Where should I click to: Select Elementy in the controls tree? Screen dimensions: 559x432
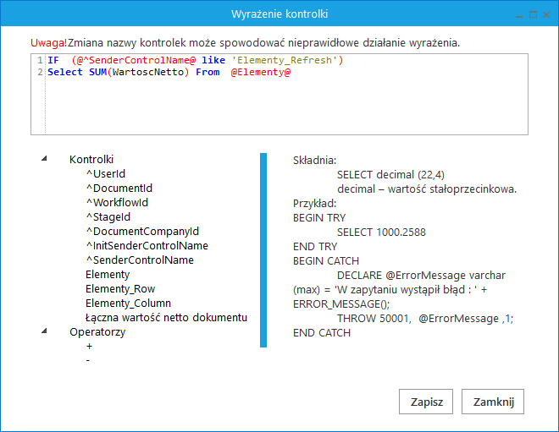click(108, 275)
